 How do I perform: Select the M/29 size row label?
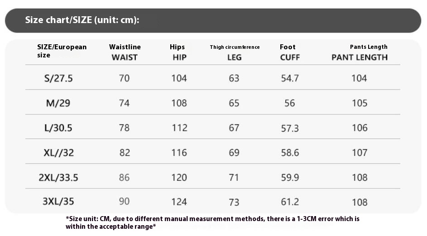[58, 103]
